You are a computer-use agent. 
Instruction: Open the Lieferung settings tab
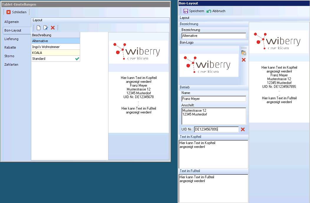pos(11,39)
